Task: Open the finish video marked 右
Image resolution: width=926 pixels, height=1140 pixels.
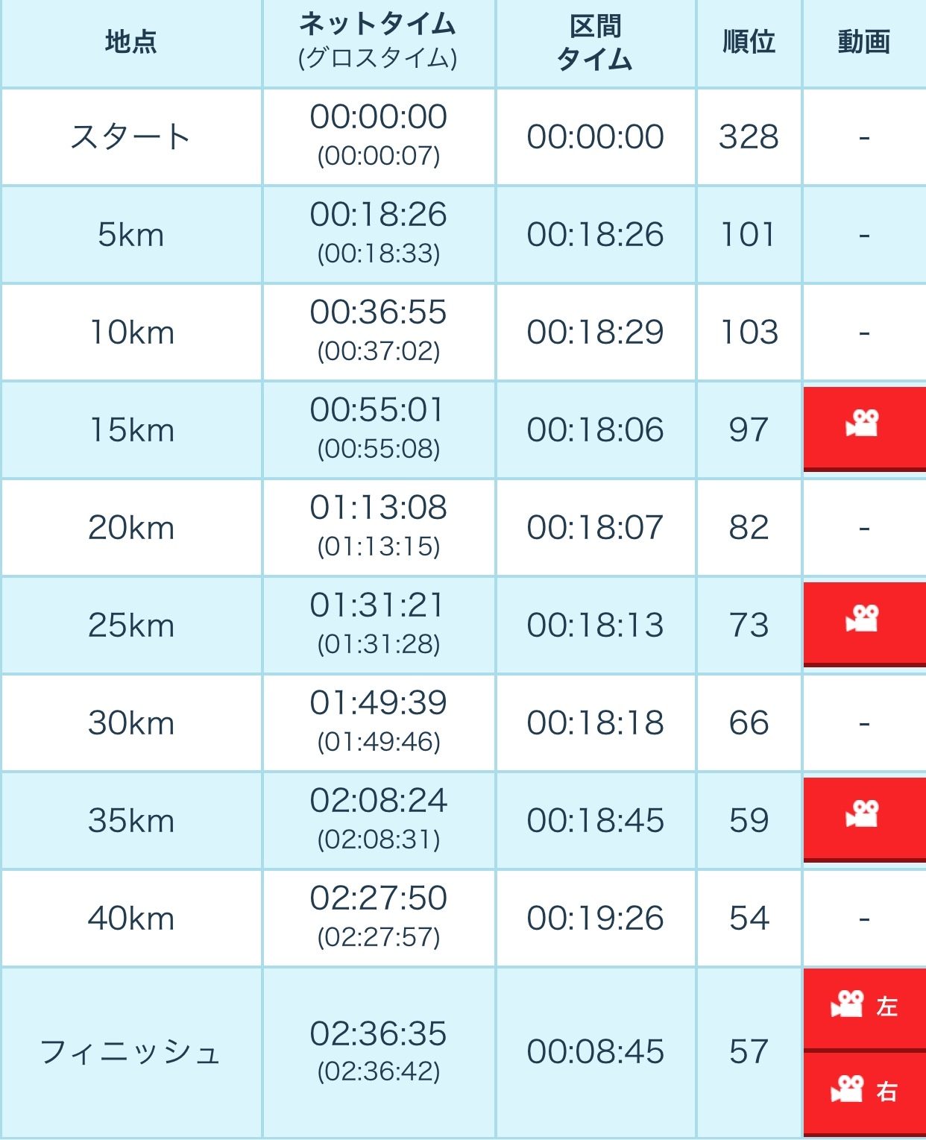Action: (864, 1094)
